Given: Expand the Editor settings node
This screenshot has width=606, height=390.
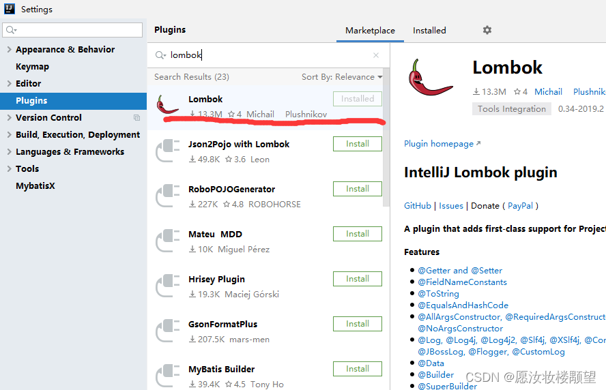Looking at the screenshot, I should point(9,83).
